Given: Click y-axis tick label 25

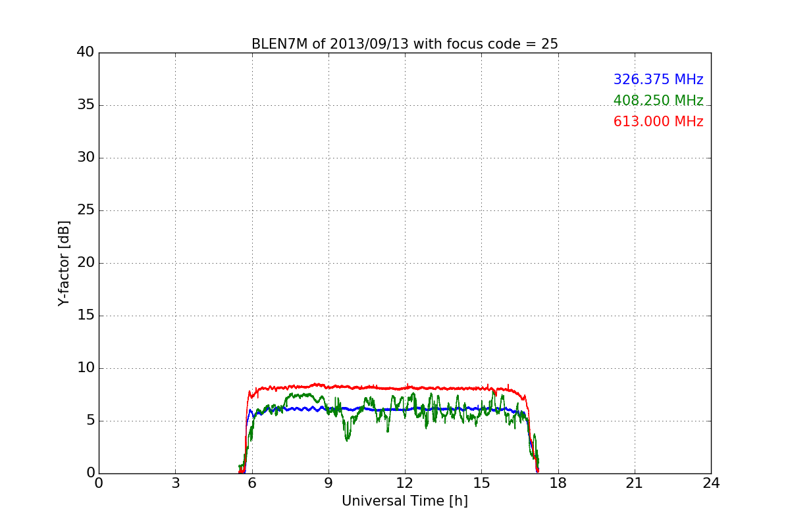Looking at the screenshot, I should (86, 210).
